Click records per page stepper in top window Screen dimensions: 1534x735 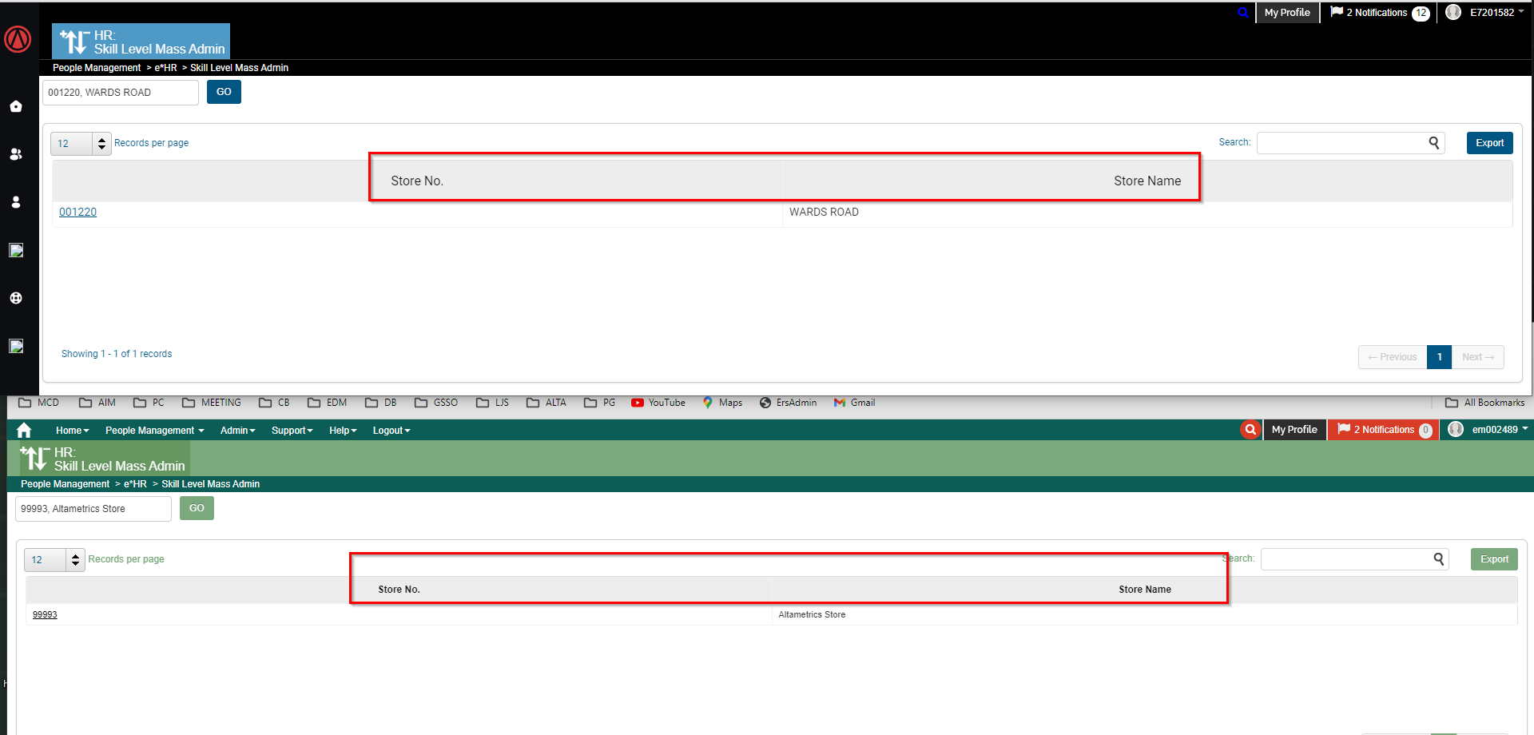click(101, 144)
